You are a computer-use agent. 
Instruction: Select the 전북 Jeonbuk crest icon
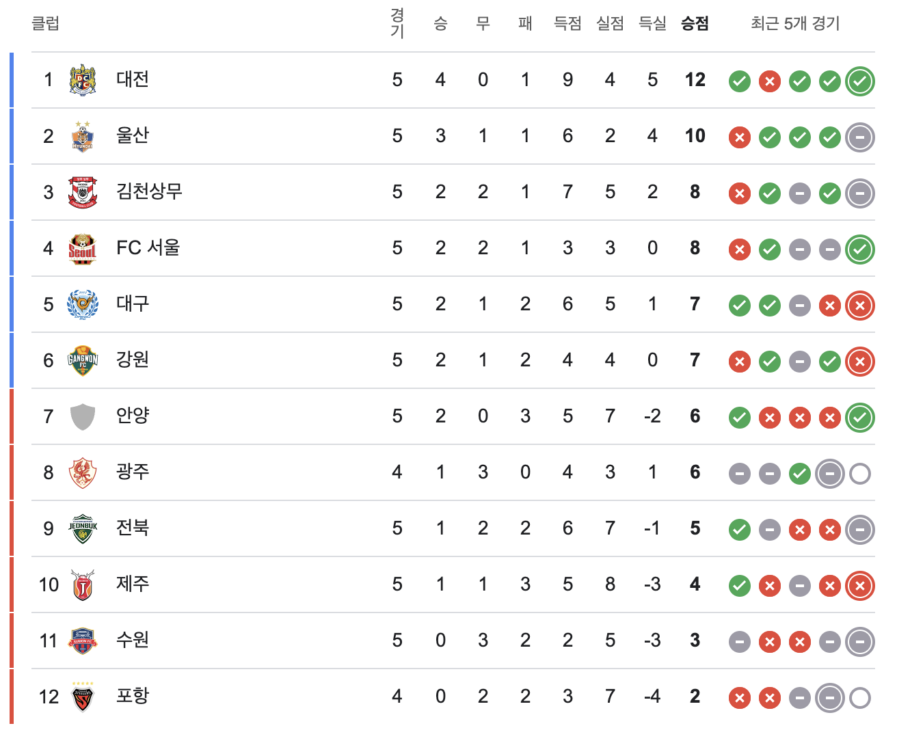pyautogui.click(x=83, y=528)
